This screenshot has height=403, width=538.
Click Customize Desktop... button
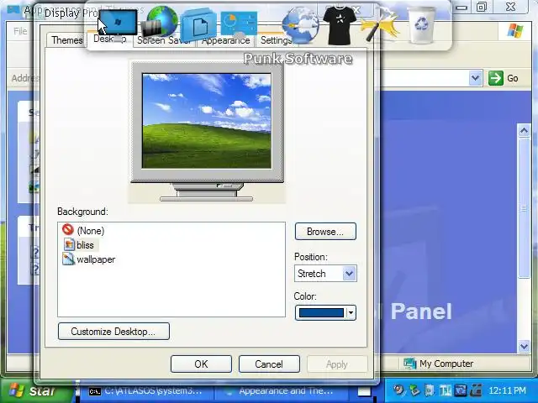pyautogui.click(x=113, y=332)
